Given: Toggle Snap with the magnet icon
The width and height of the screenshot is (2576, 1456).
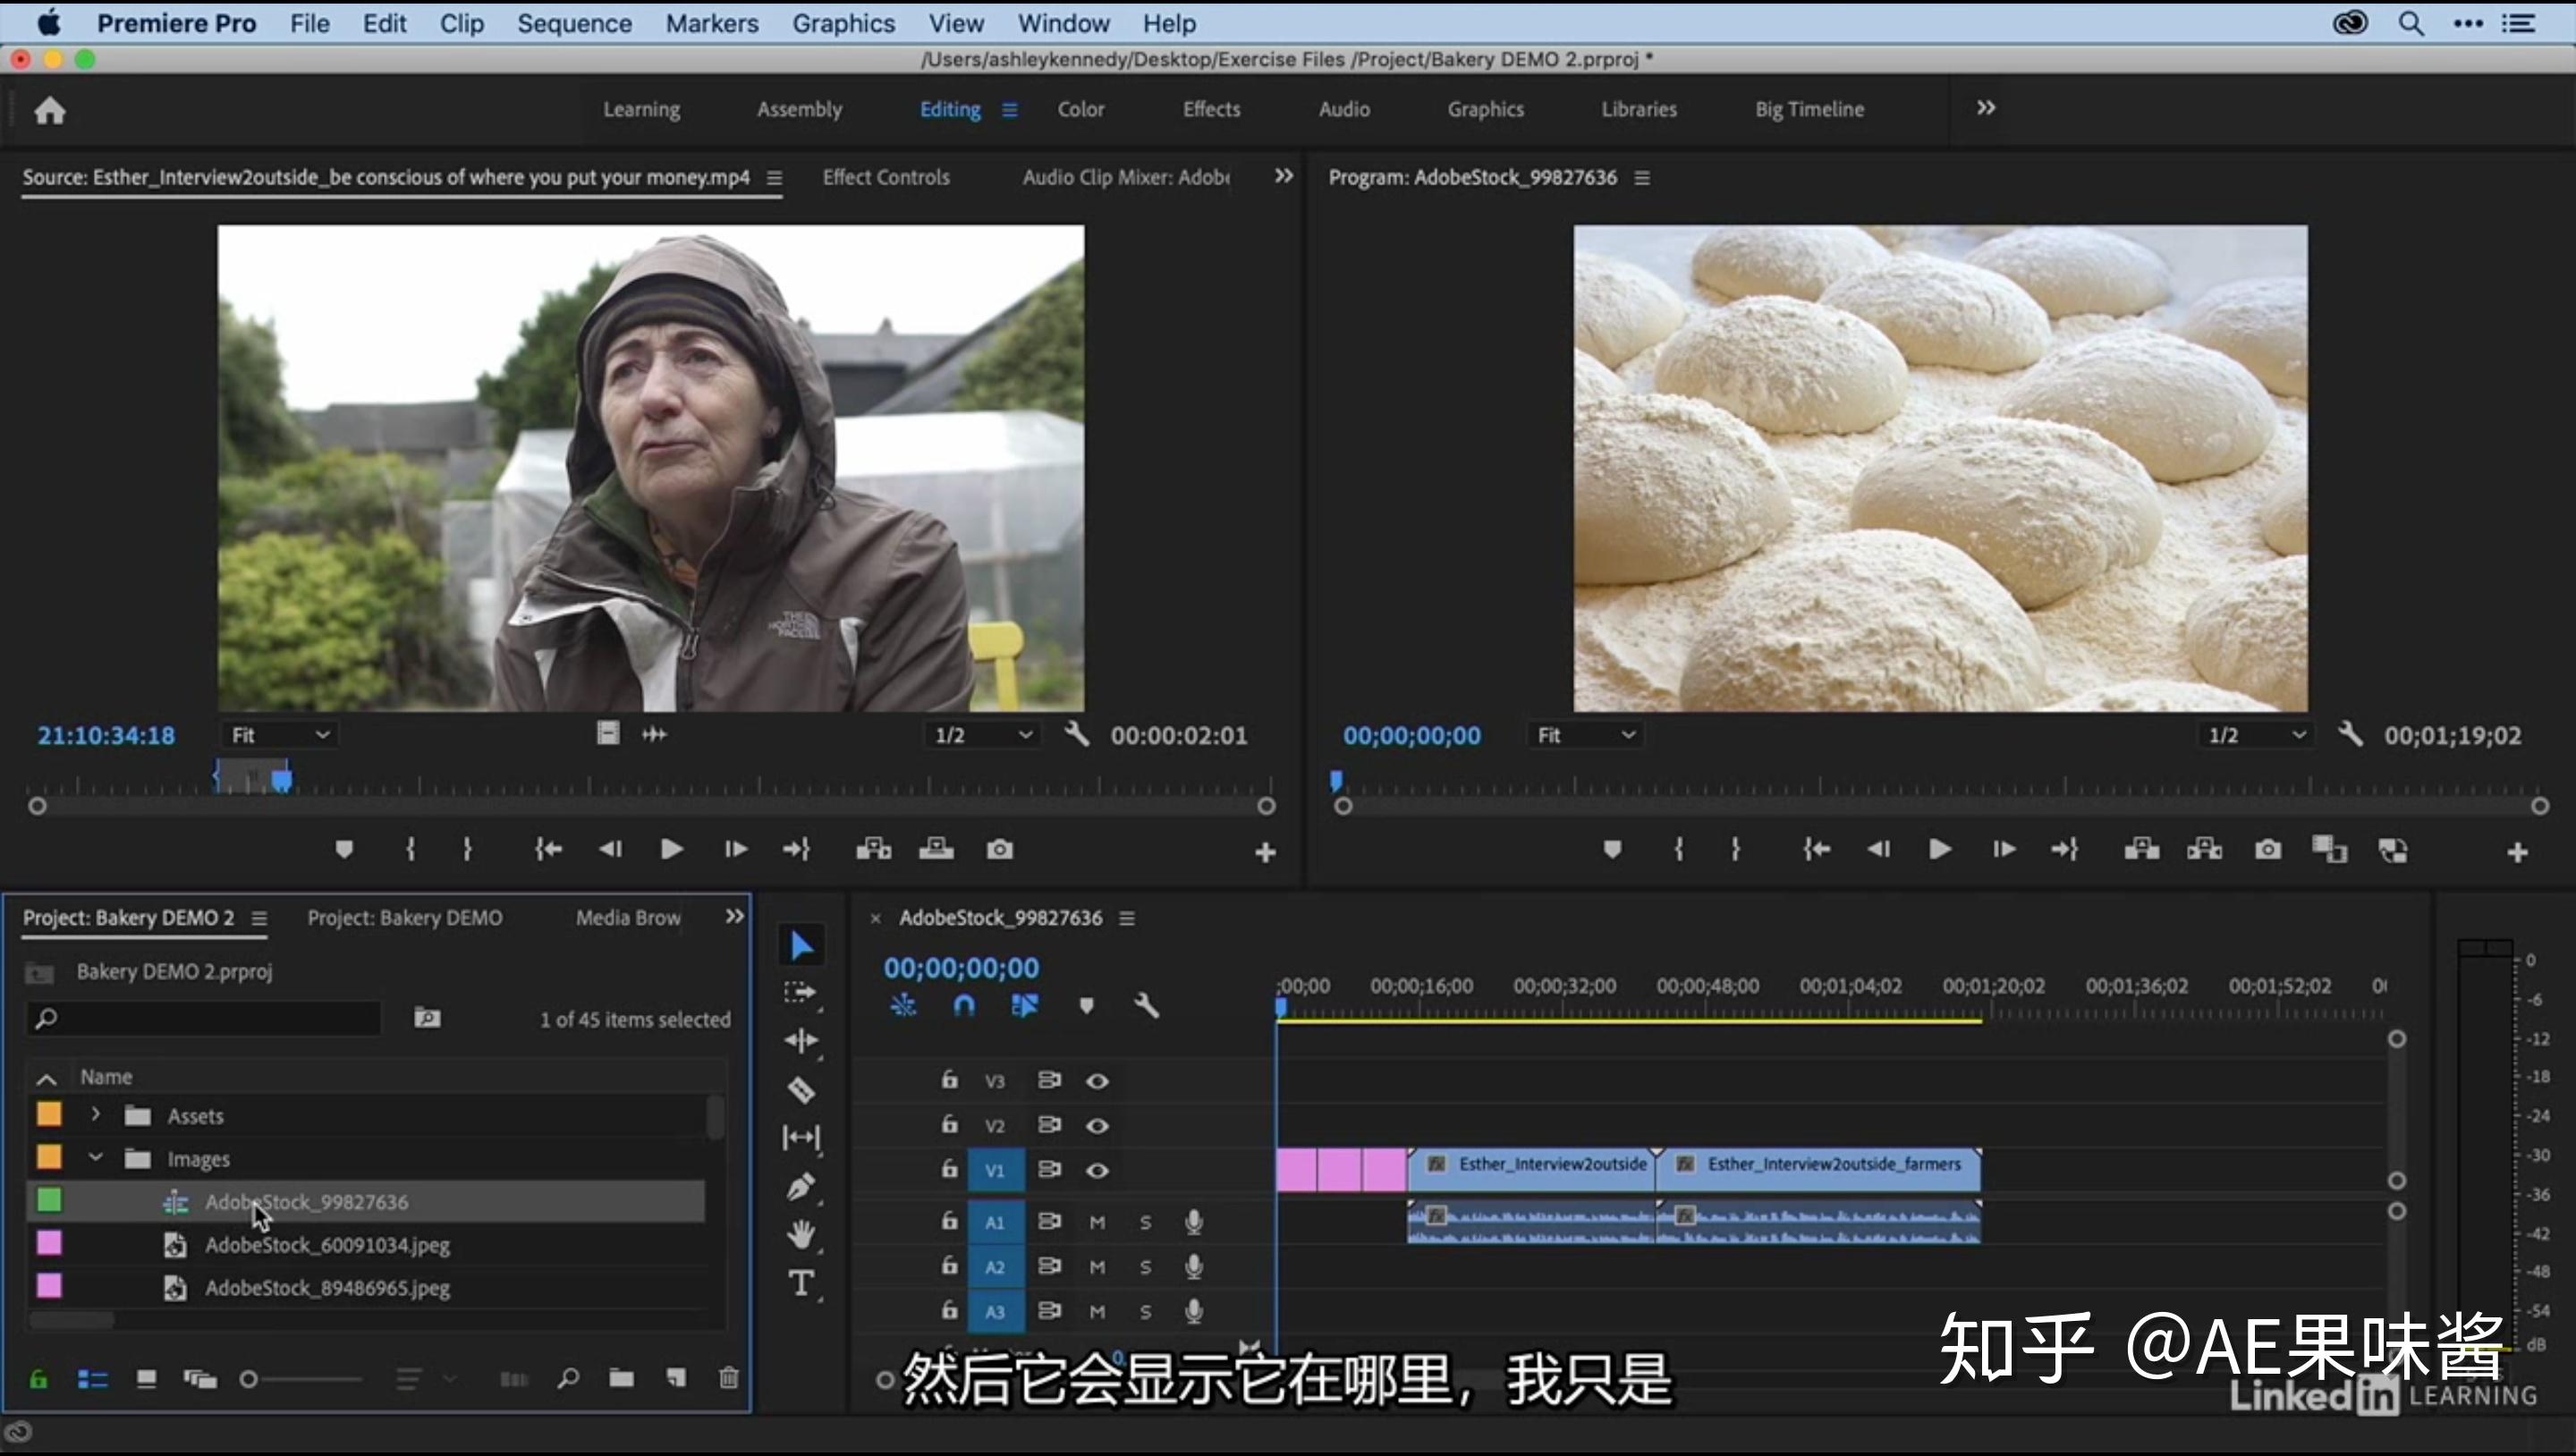Looking at the screenshot, I should pyautogui.click(x=963, y=1006).
